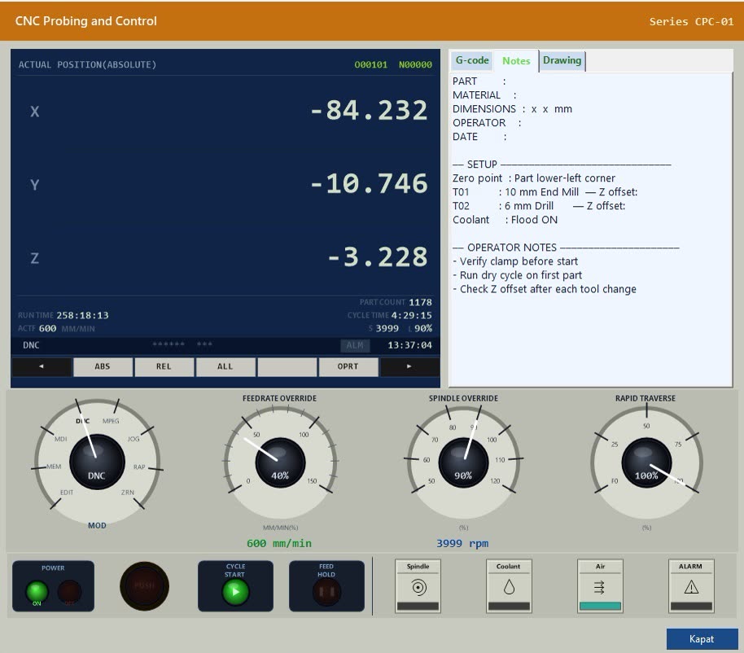Set mode dial to MPEG

pyautogui.click(x=111, y=421)
